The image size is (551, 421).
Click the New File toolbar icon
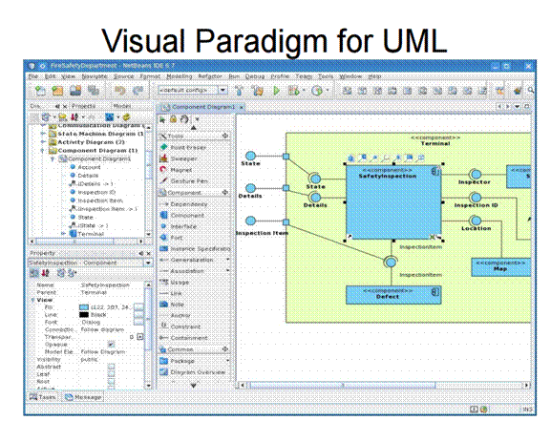[x=41, y=91]
